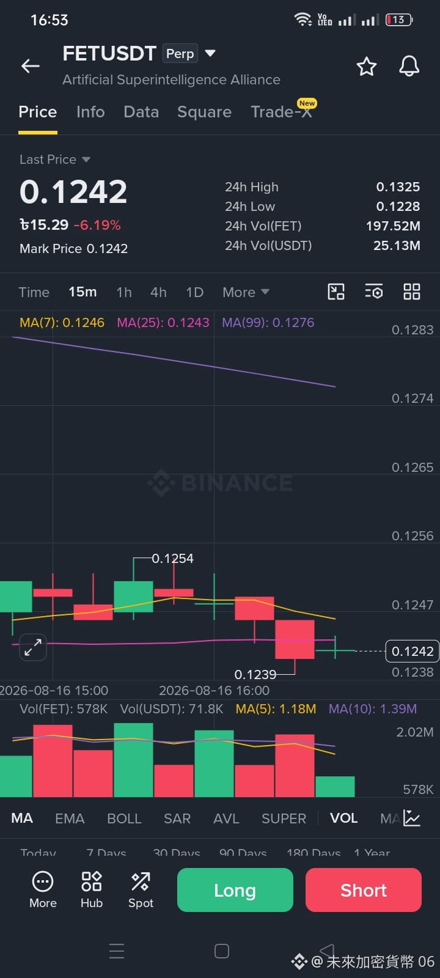Select 15m chart interval
Viewport: 440px width, 978px height.
[x=82, y=292]
